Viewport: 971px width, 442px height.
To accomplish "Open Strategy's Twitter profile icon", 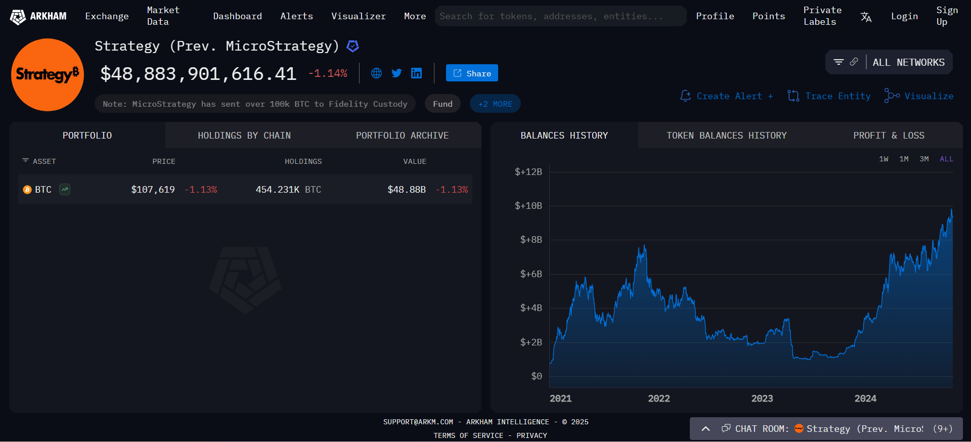I will [x=396, y=73].
